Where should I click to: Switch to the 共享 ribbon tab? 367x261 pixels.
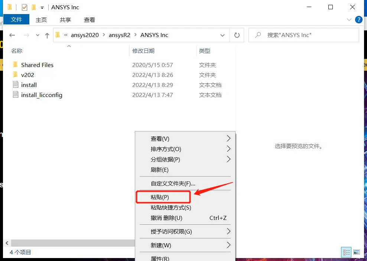point(65,20)
